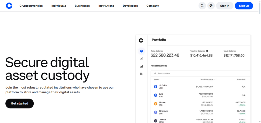The width and height of the screenshot is (261, 123).
Task: Click the $40,730.00 Bitcoin price
Action: [240, 102]
